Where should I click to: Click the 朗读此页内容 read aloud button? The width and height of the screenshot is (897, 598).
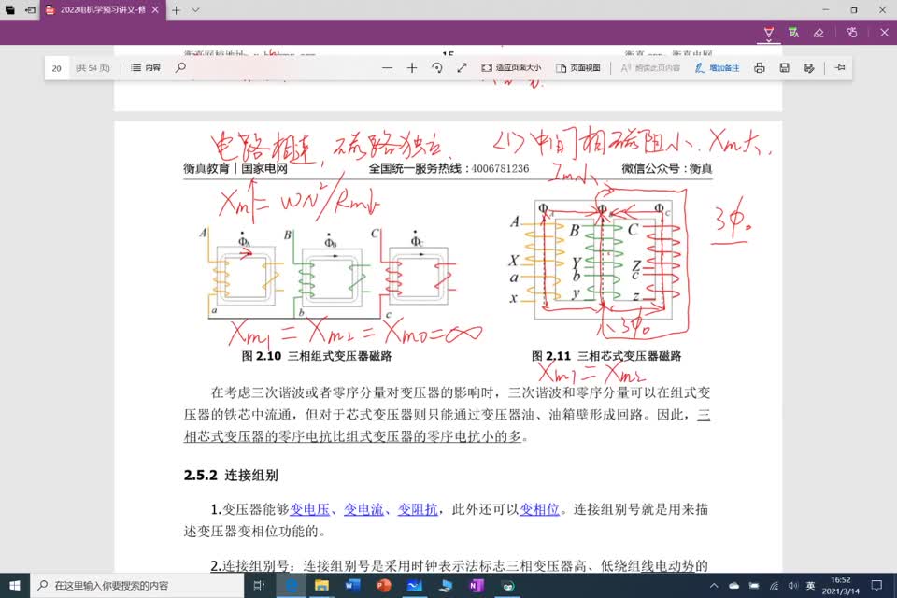pos(650,67)
